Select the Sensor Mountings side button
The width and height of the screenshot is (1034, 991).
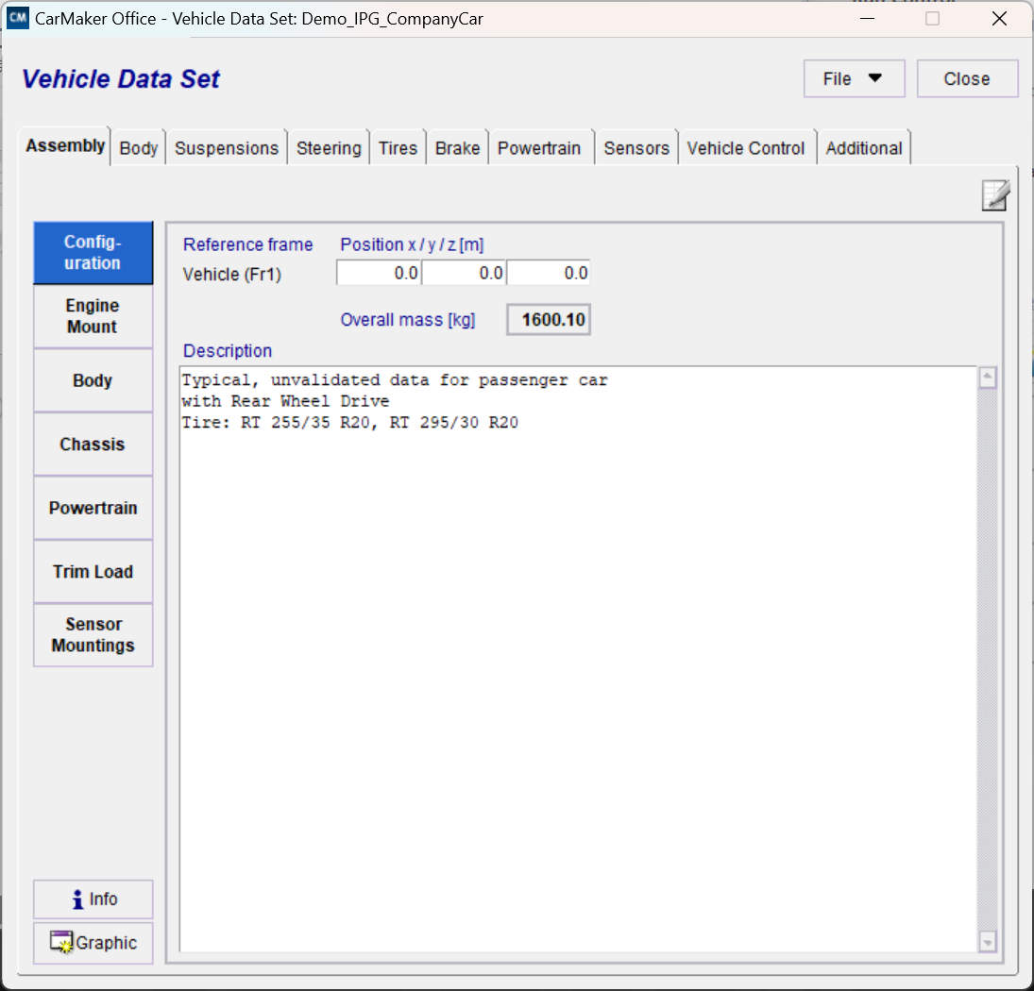(93, 635)
